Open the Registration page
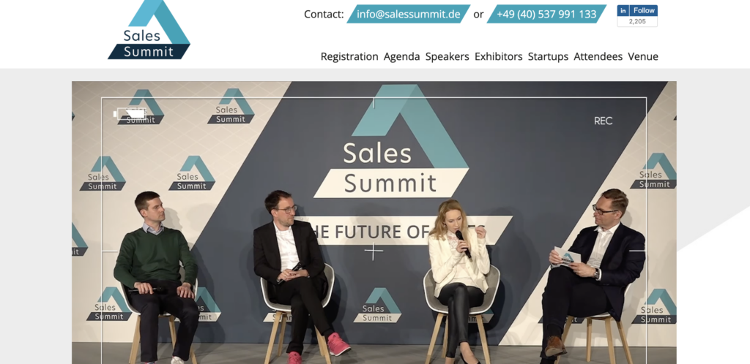 tap(349, 56)
